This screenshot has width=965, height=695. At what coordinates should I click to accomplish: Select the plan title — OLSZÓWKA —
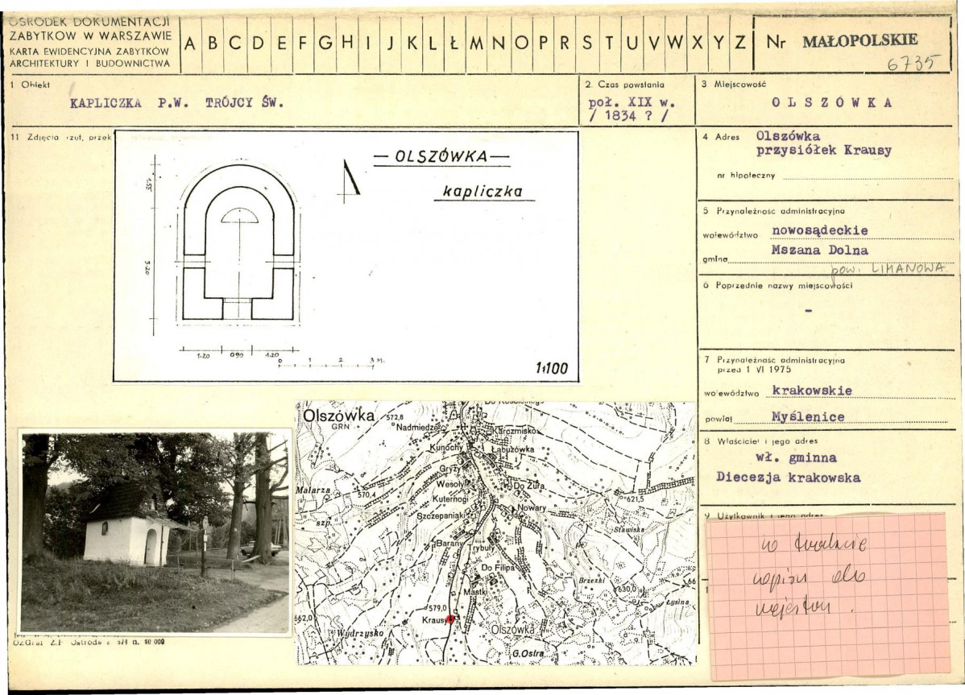point(441,157)
